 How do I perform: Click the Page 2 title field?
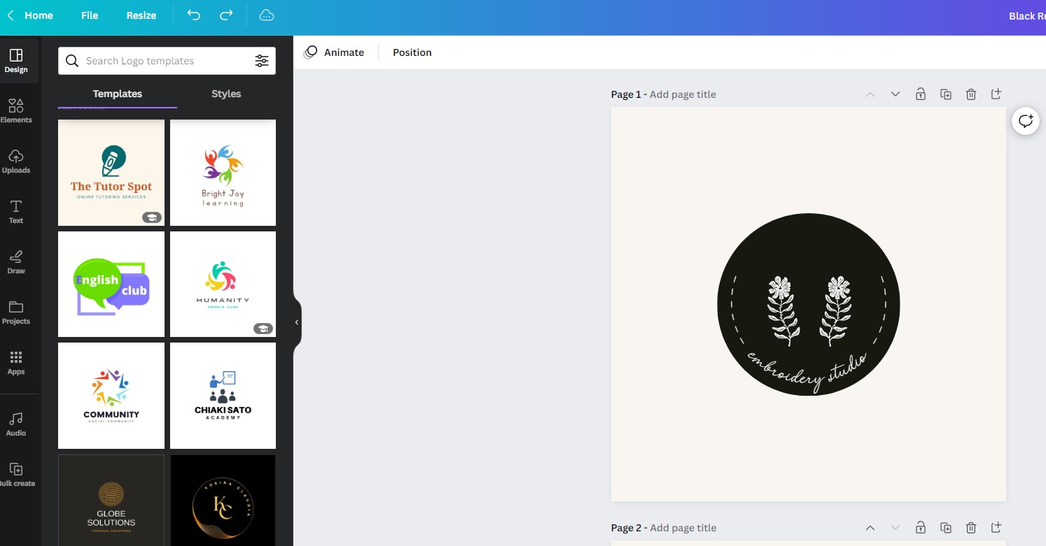pos(683,528)
